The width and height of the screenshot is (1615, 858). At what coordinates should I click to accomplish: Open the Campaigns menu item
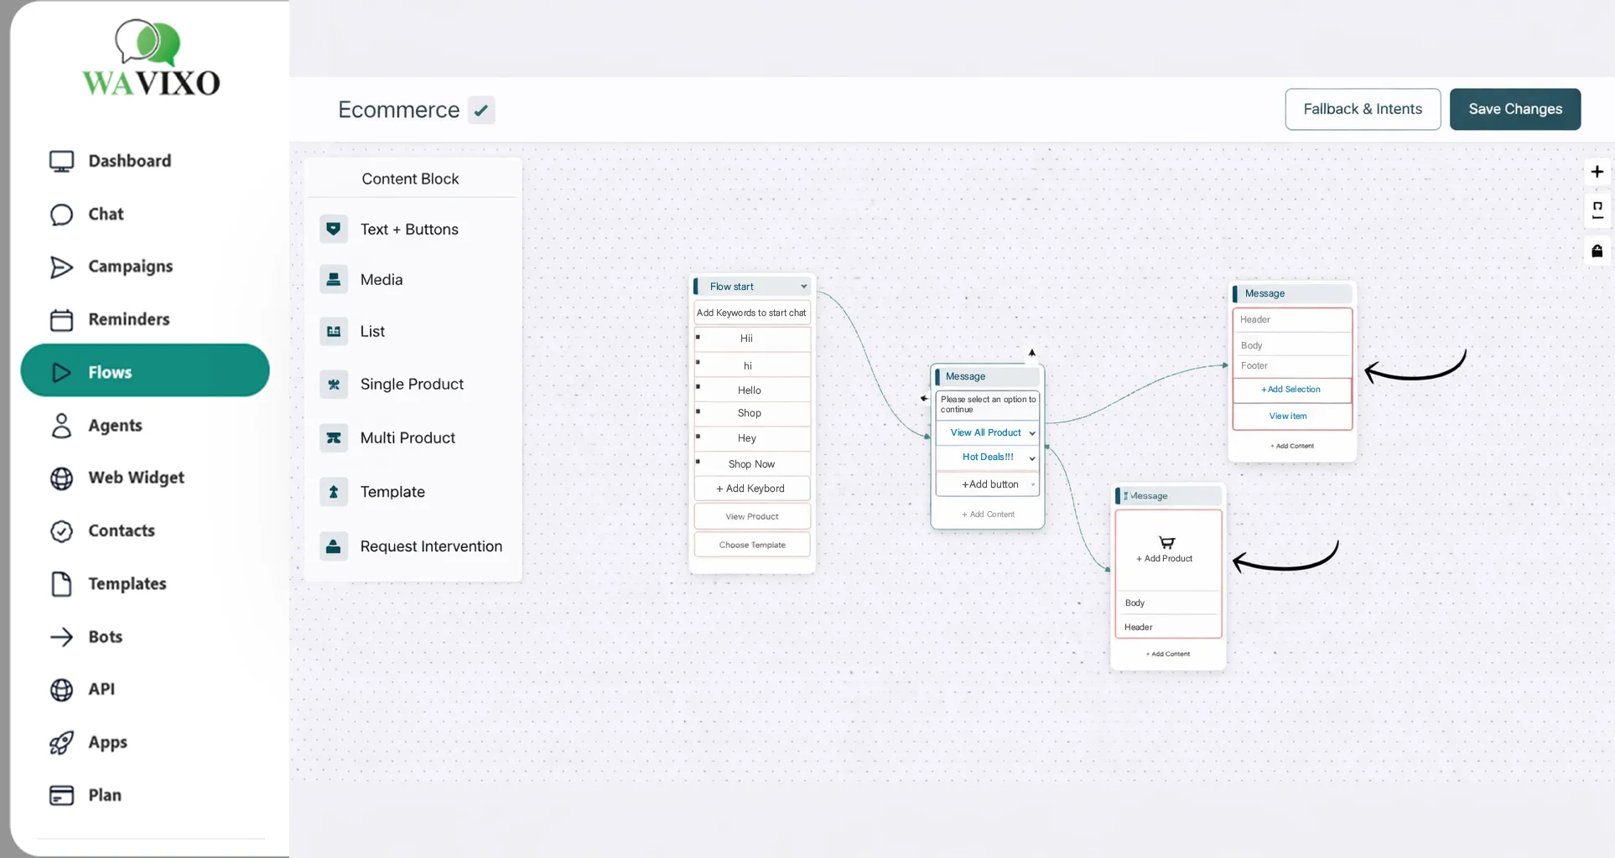pos(130,266)
